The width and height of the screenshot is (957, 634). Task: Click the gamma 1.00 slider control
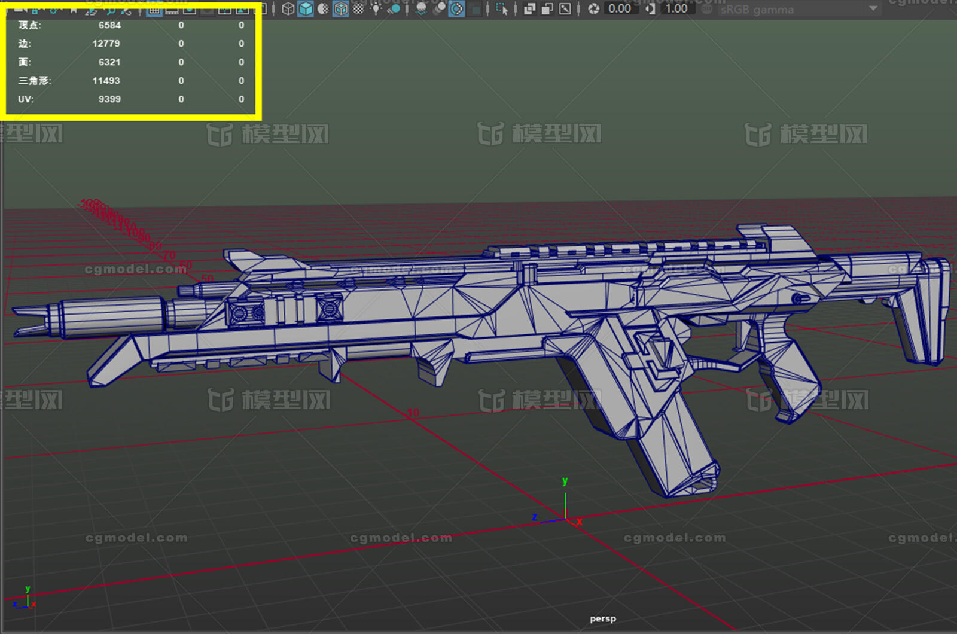coord(676,9)
